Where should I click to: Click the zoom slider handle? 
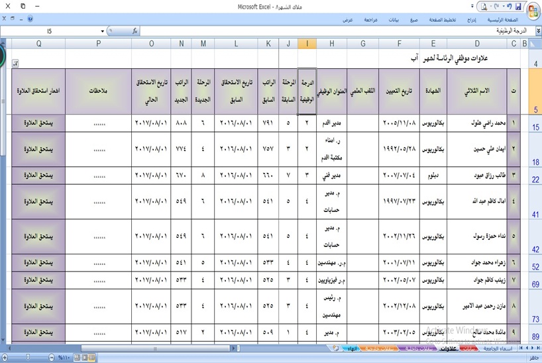point(28,357)
